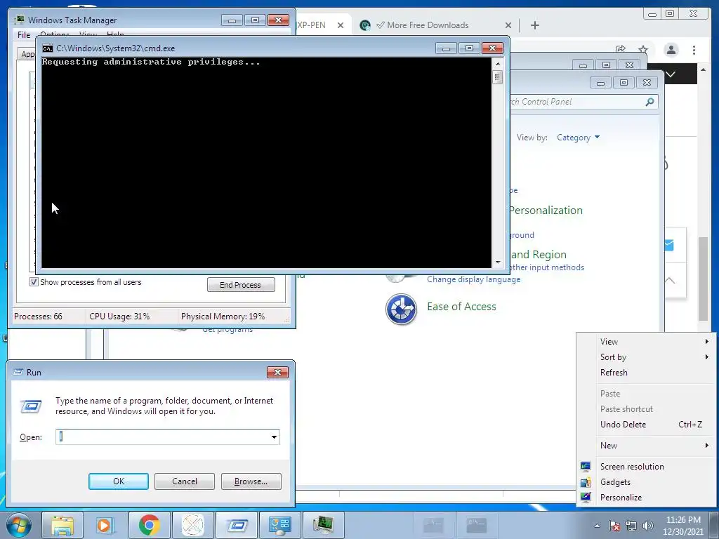Switch to Google Chrome in the taskbar
Screen dimensions: 719x539
click(149, 525)
